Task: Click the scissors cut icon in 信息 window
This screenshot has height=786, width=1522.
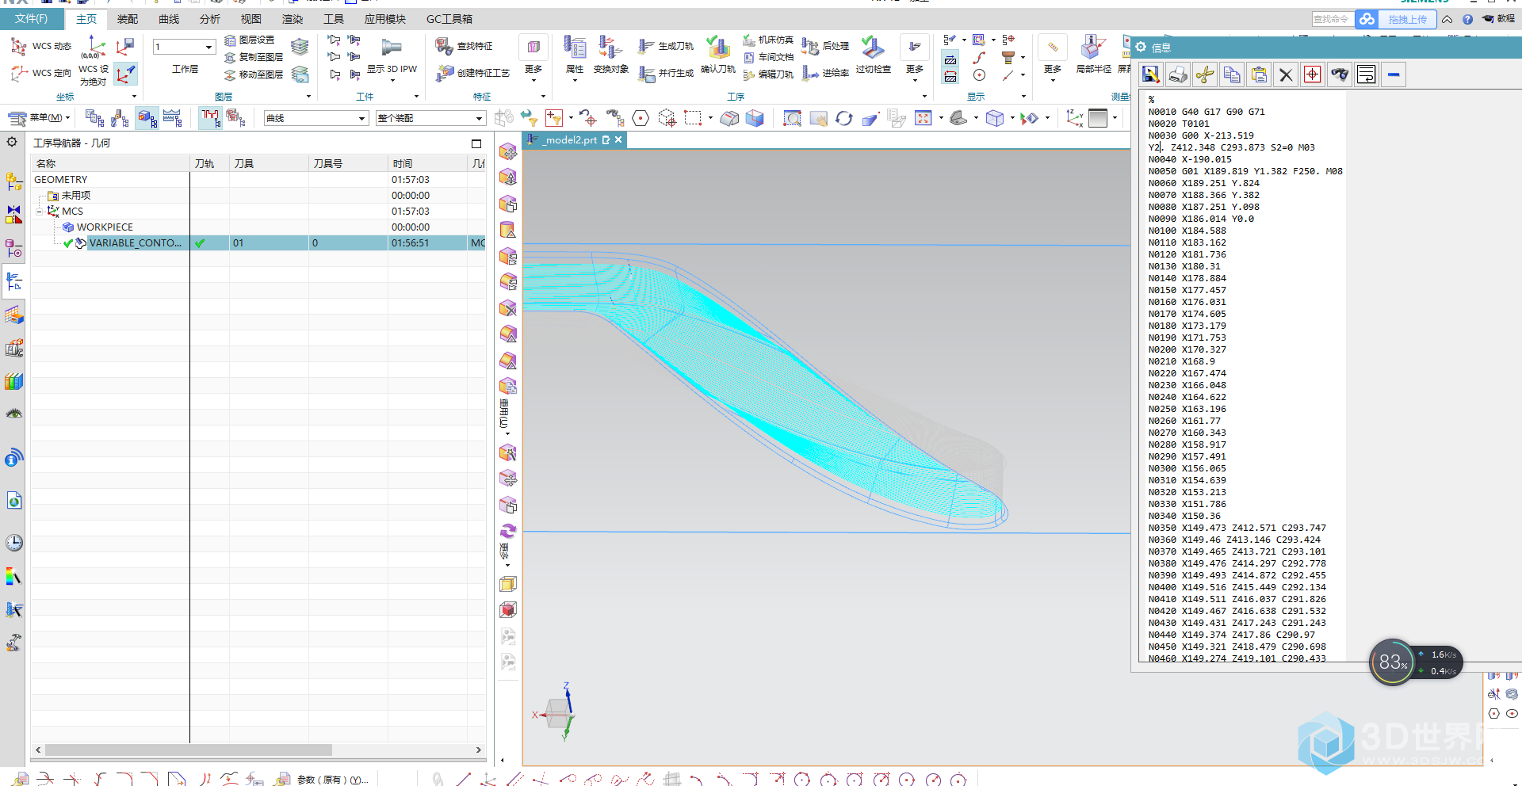Action: (x=1205, y=74)
